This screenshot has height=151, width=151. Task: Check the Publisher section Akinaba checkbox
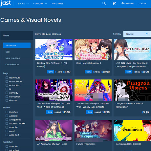click(x=7, y=146)
